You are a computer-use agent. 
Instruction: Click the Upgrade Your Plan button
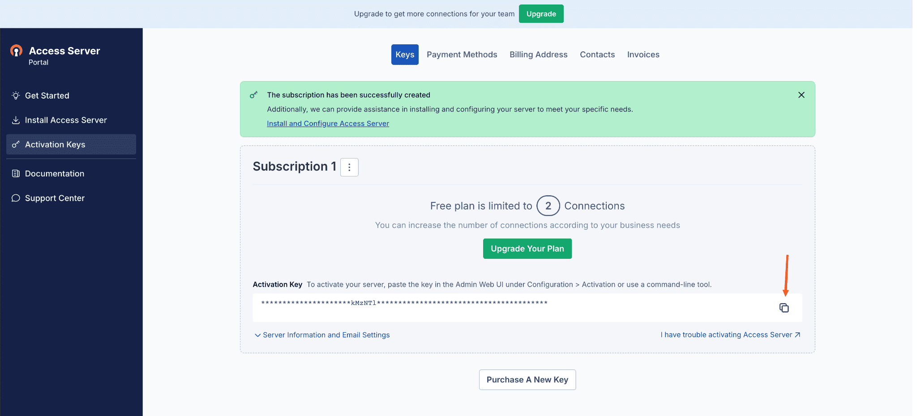click(x=527, y=249)
